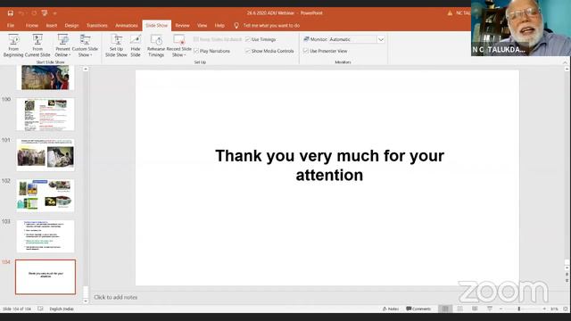The image size is (571, 321).
Task: Click the slide panel scroll-up arrow
Action: coord(86,69)
